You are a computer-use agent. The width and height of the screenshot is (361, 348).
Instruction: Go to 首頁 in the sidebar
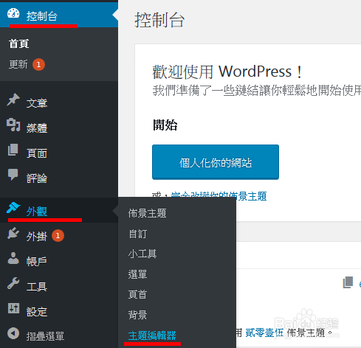pyautogui.click(x=19, y=44)
